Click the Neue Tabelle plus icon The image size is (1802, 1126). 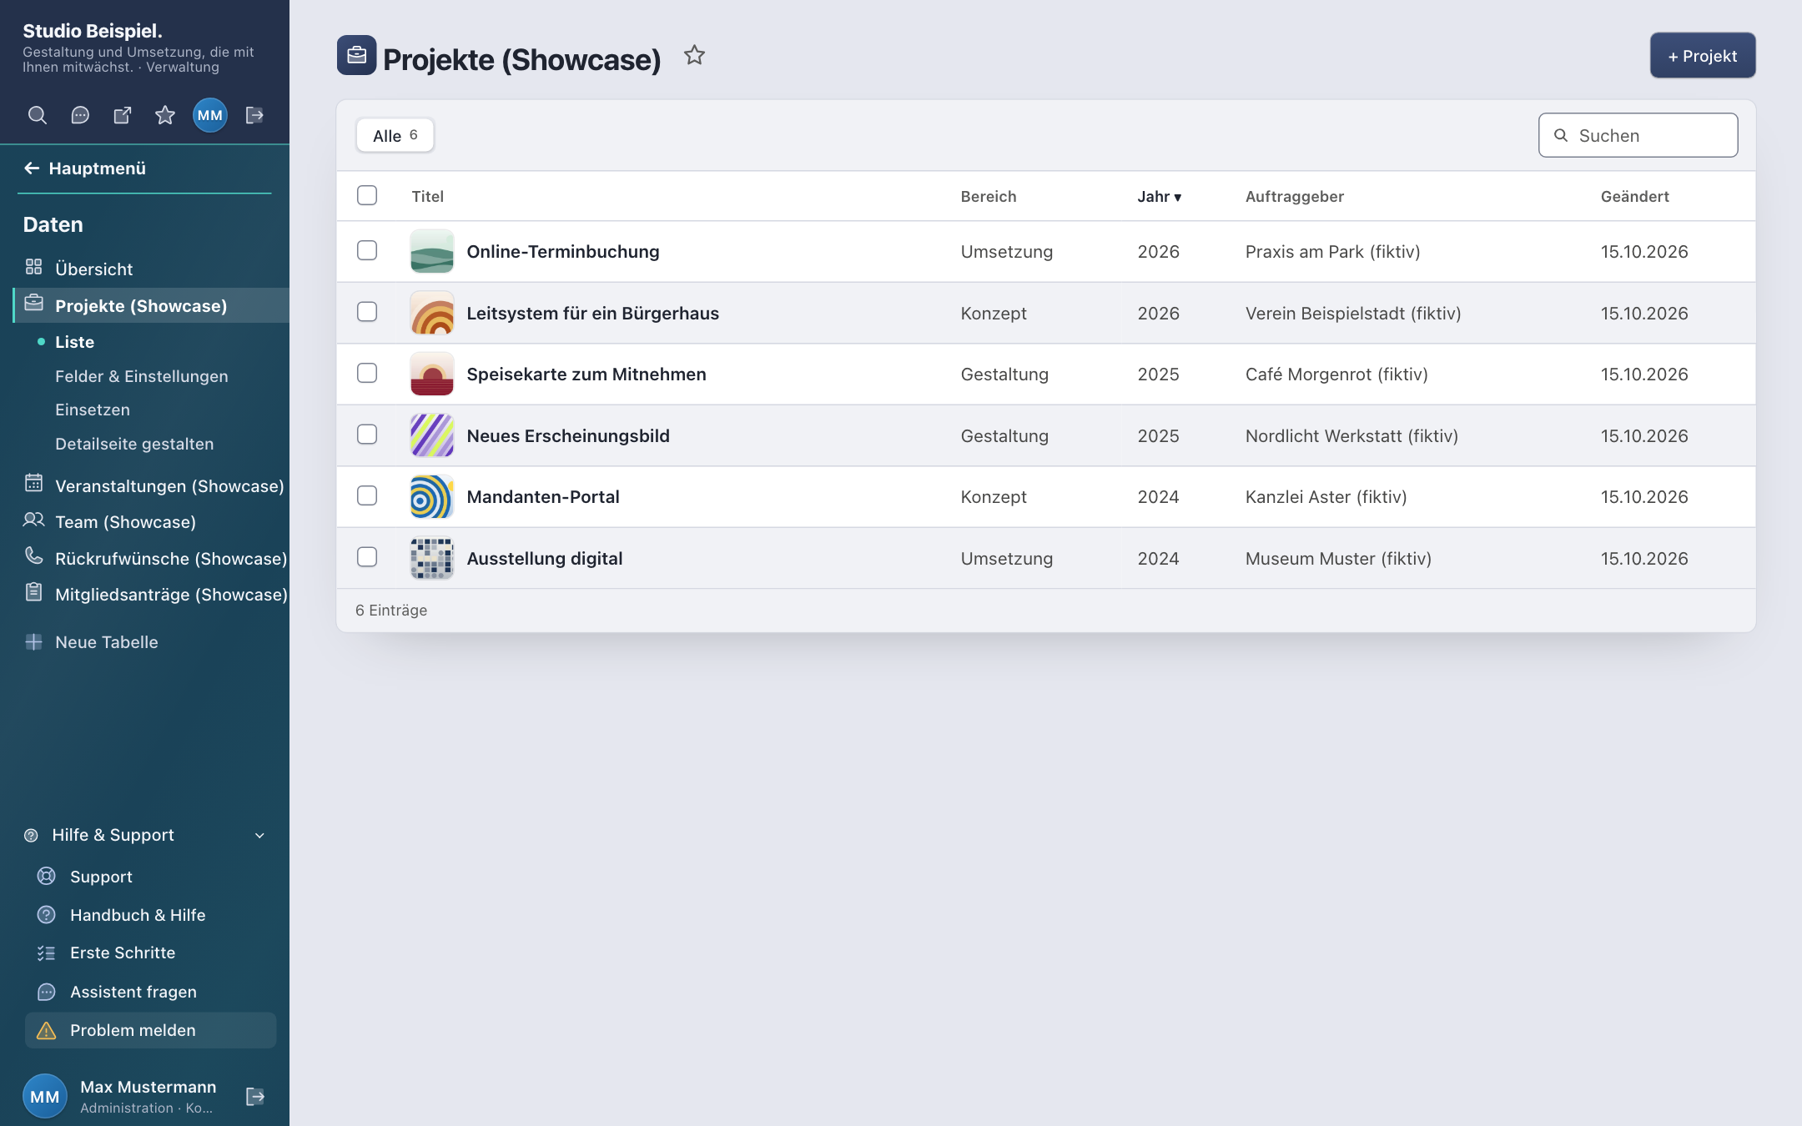pyautogui.click(x=33, y=641)
